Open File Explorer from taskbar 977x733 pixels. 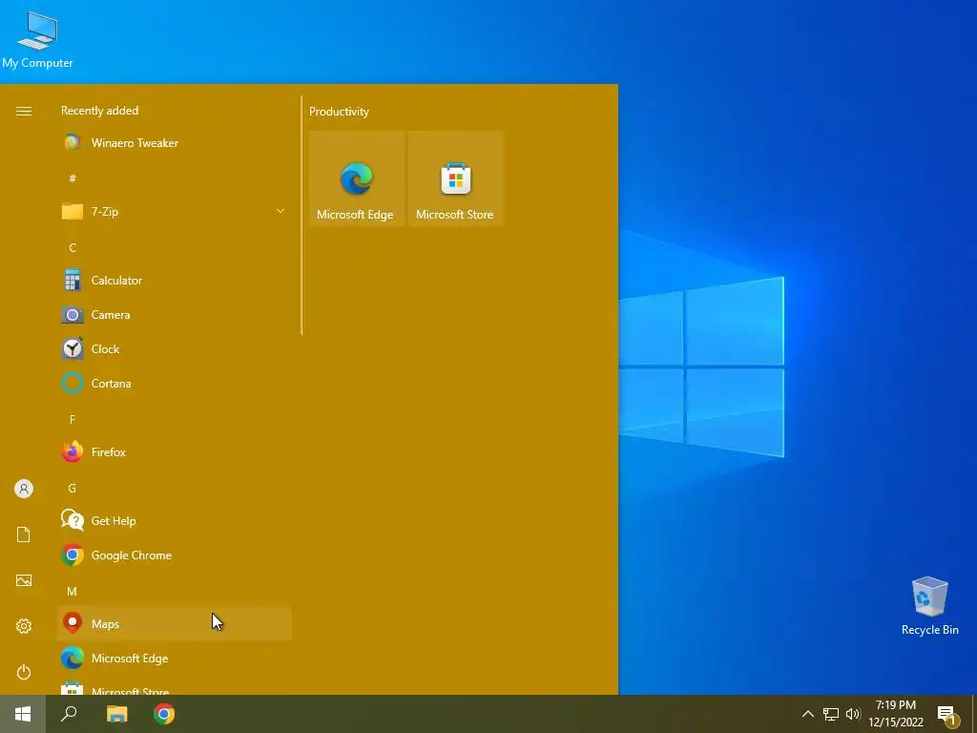[x=117, y=714]
